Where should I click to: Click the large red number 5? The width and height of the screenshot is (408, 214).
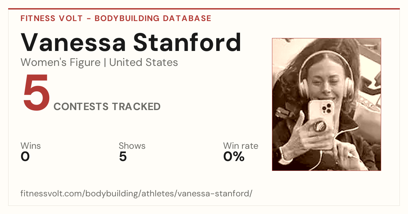click(36, 93)
